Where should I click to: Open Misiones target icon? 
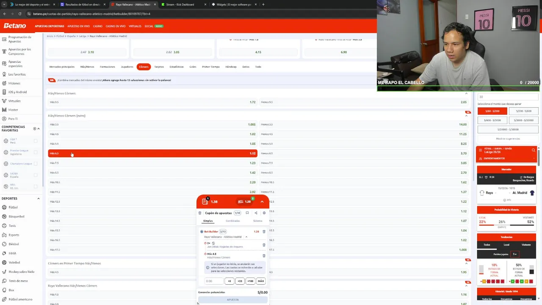[4, 83]
